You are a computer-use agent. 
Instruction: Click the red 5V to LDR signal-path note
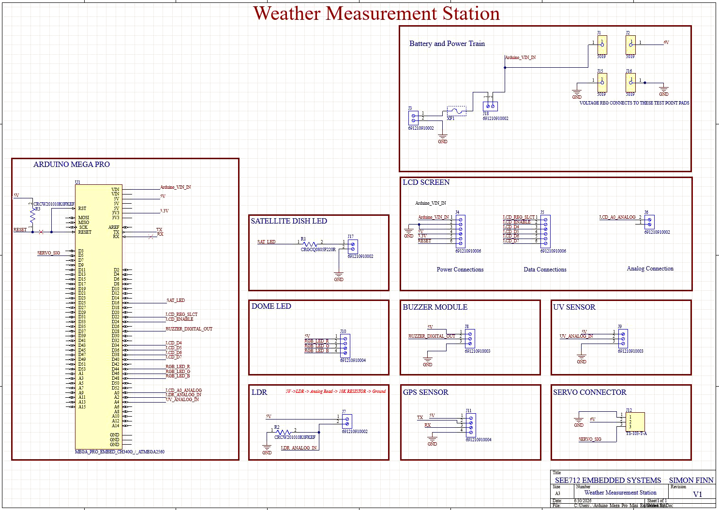coord(336,391)
